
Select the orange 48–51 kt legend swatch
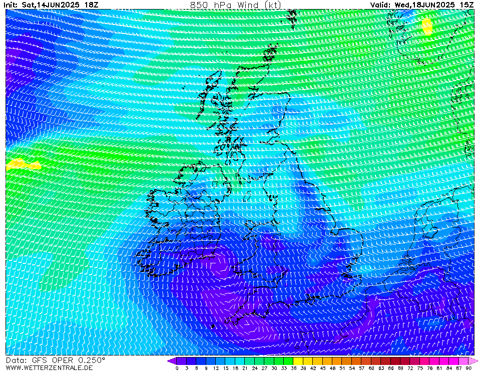tap(337, 361)
